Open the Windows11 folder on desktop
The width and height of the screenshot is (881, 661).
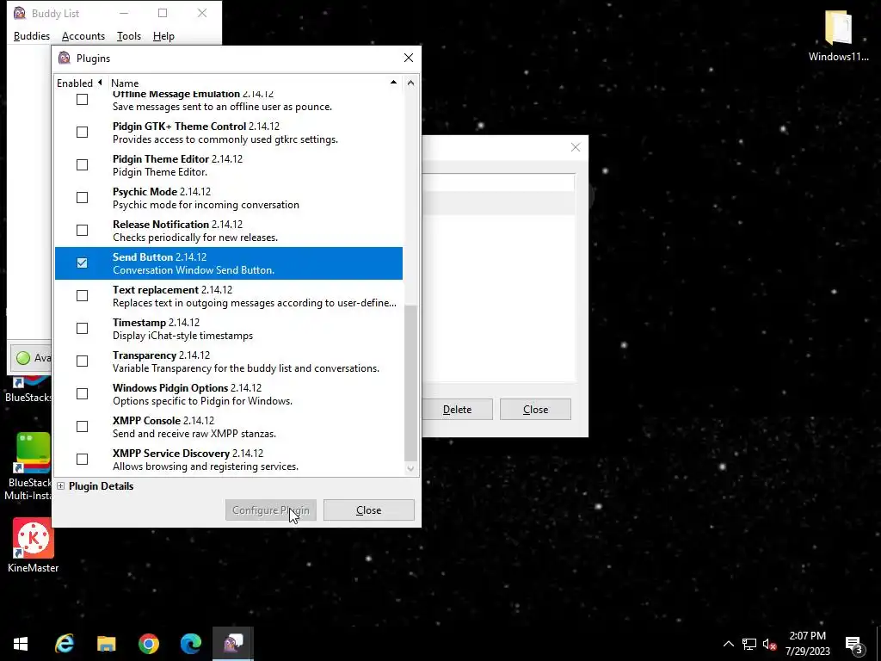pyautogui.click(x=838, y=34)
